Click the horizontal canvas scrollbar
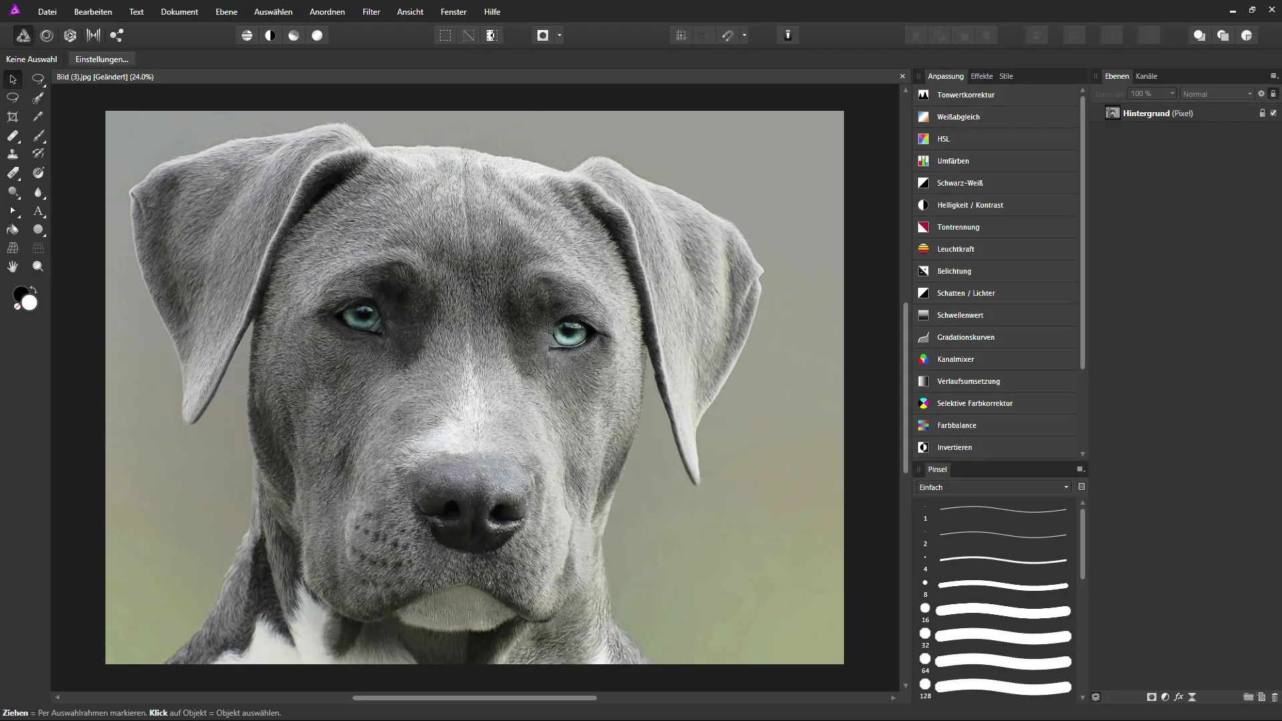 pyautogui.click(x=475, y=698)
